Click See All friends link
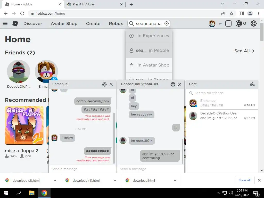The image size is (264, 198). click(x=244, y=51)
